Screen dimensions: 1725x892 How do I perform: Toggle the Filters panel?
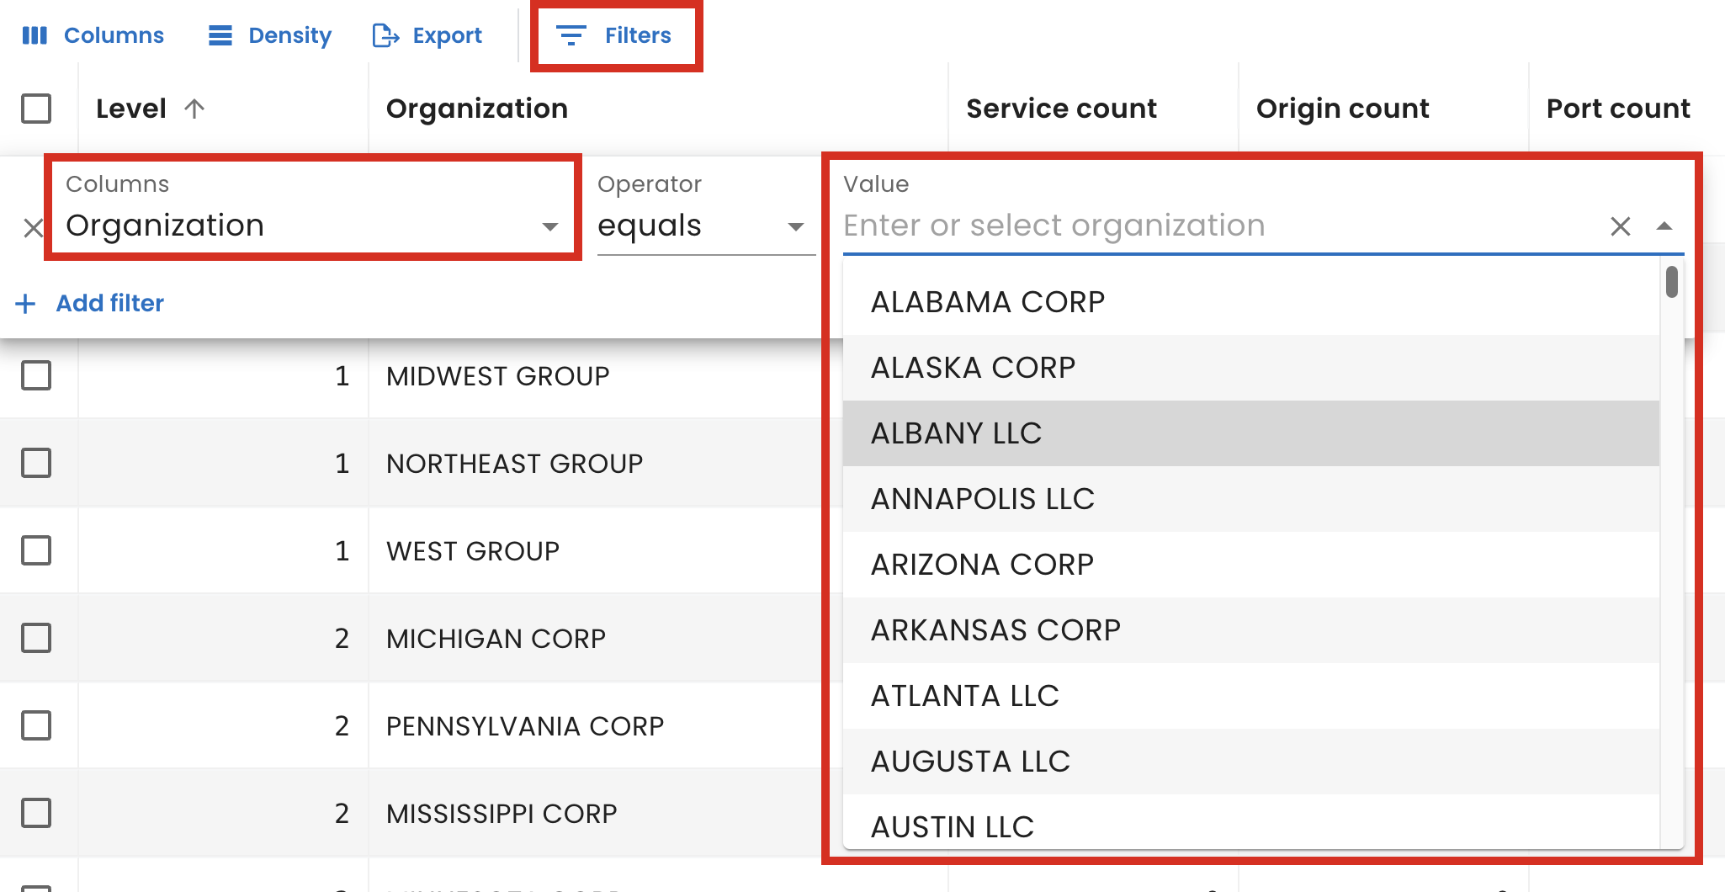(x=616, y=35)
